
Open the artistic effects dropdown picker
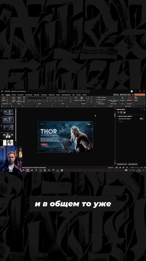[142, 119]
